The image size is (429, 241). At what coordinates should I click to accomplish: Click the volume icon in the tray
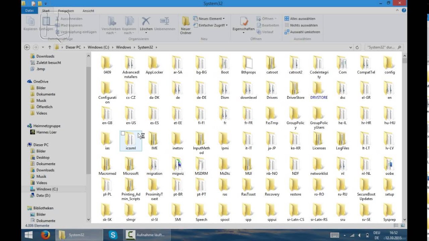(x=360, y=235)
